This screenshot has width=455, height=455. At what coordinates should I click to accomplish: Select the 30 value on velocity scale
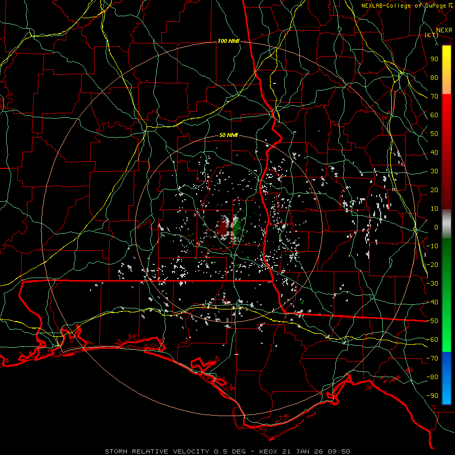coord(434,171)
